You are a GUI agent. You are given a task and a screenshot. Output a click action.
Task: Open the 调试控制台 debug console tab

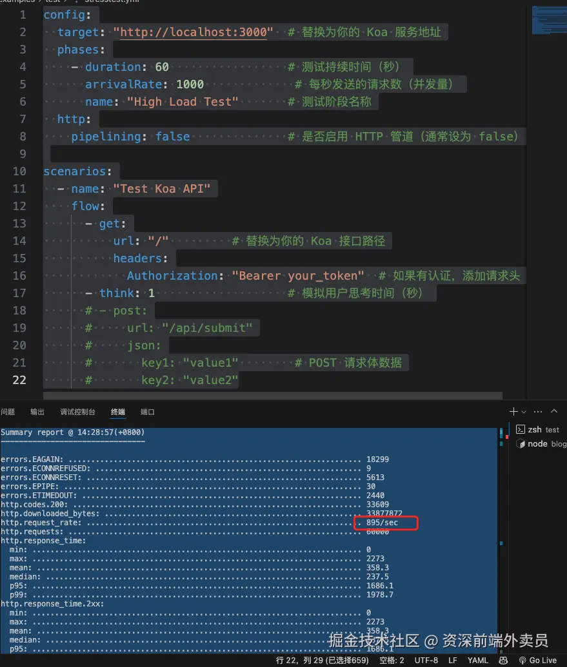pos(77,412)
